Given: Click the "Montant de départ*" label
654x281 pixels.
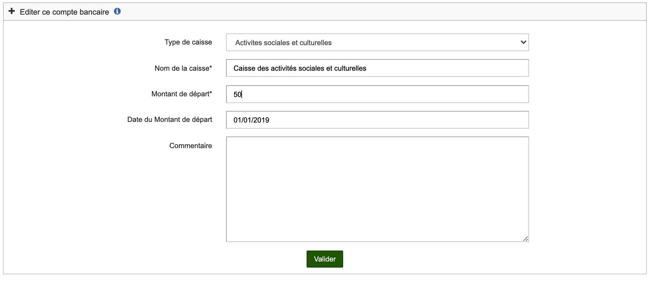Looking at the screenshot, I should tap(182, 94).
